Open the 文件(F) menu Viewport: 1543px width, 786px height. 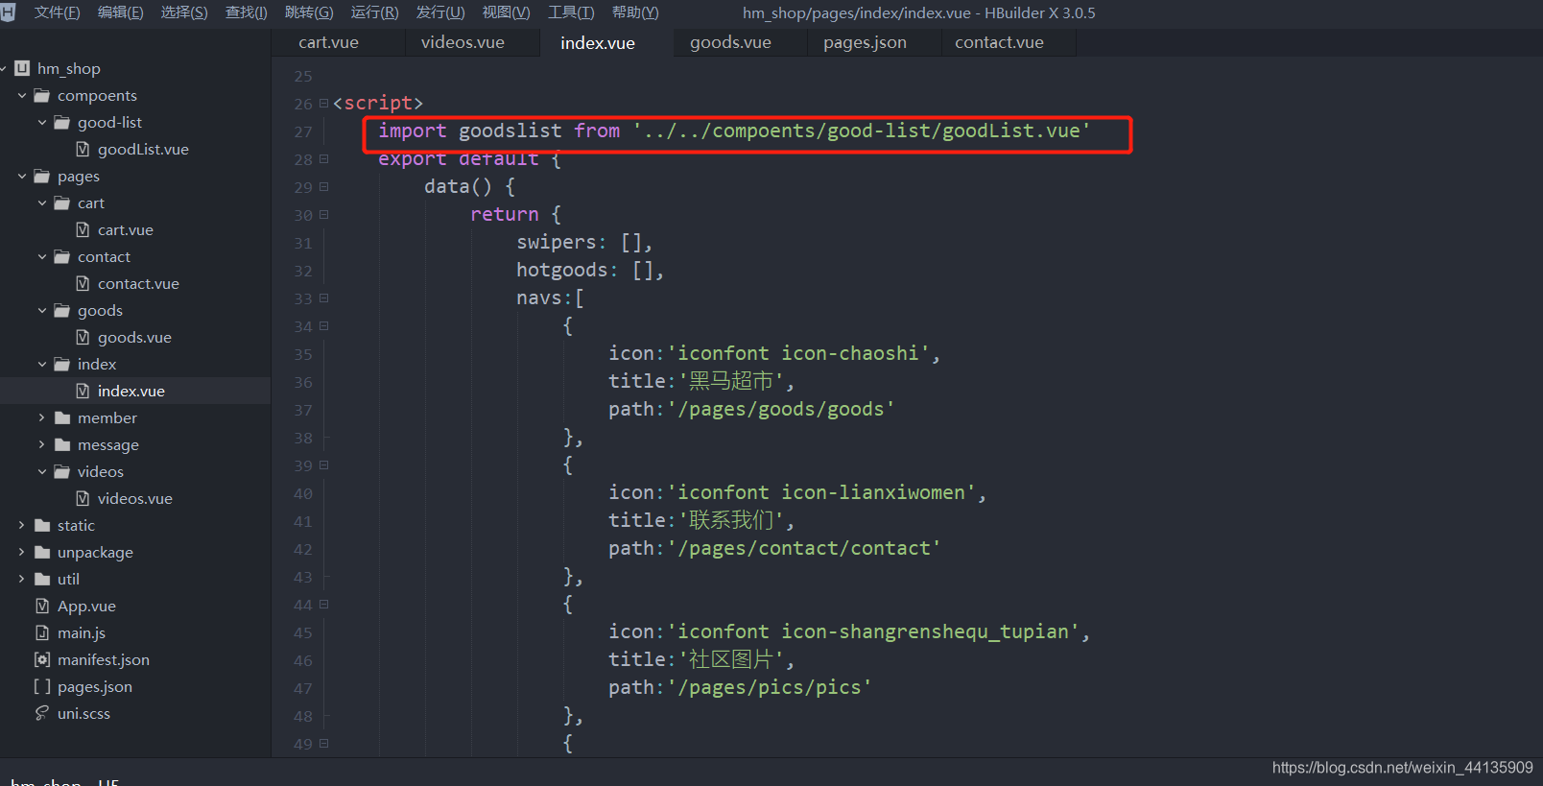[57, 12]
